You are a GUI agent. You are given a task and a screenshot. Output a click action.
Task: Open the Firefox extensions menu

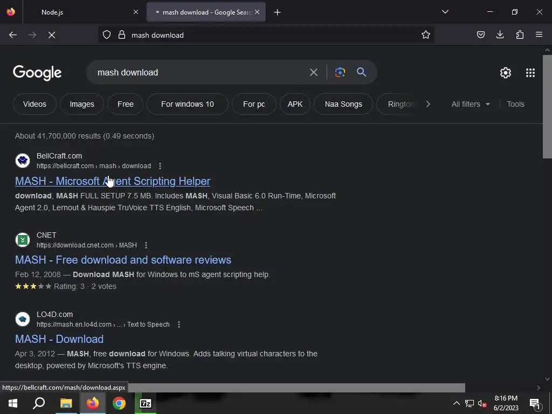coord(520,35)
